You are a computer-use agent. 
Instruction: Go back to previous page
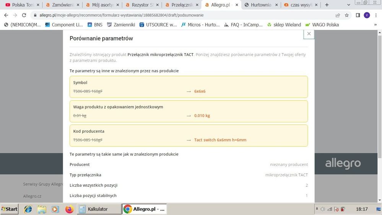6,15
